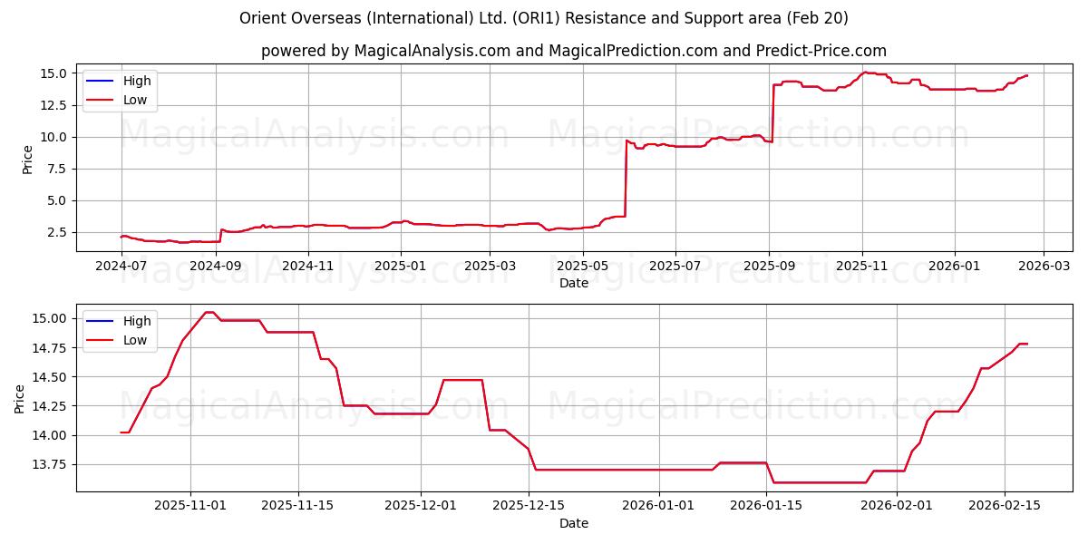The width and height of the screenshot is (1088, 544).
Task: Click the '2025-11-15' date label on bottom chart
Action: click(297, 507)
